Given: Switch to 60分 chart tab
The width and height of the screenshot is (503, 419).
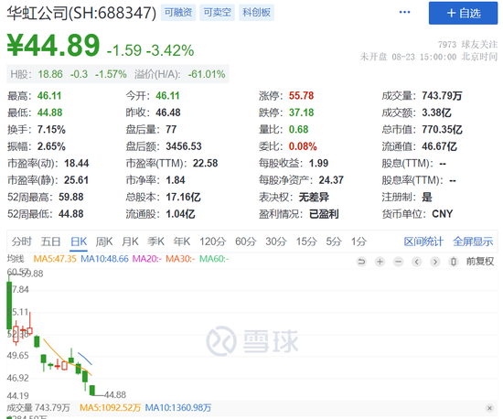Looking at the screenshot, I should pyautogui.click(x=245, y=242).
